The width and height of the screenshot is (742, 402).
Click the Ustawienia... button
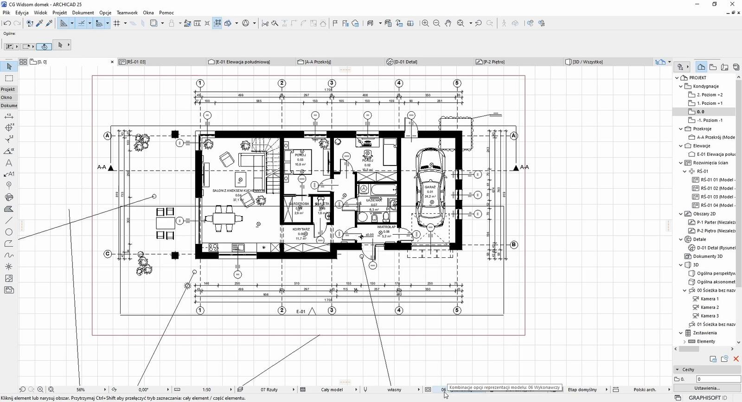707,388
